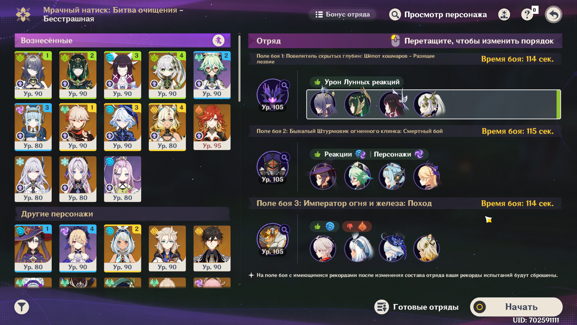The height and width of the screenshot is (325, 577).
Task: Open the icon left of the help button
Action: (504, 14)
